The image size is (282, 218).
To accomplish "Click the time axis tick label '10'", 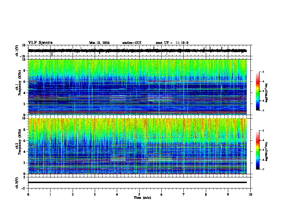I will (x=250, y=194).
